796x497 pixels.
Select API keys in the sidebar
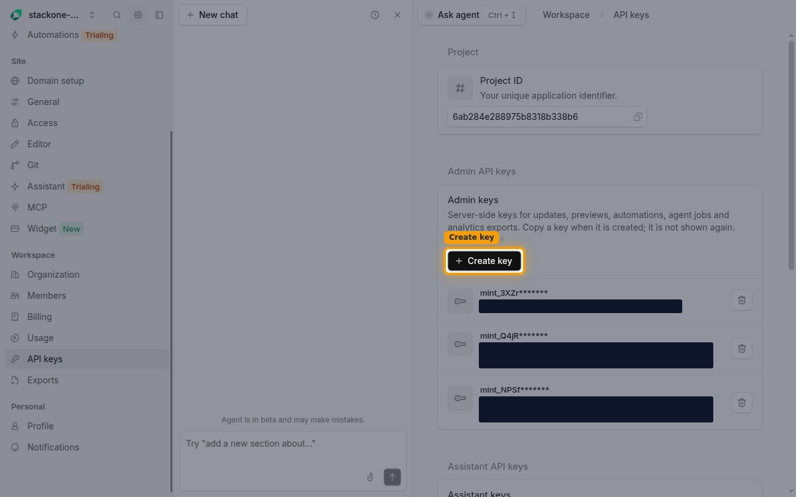pos(87,359)
